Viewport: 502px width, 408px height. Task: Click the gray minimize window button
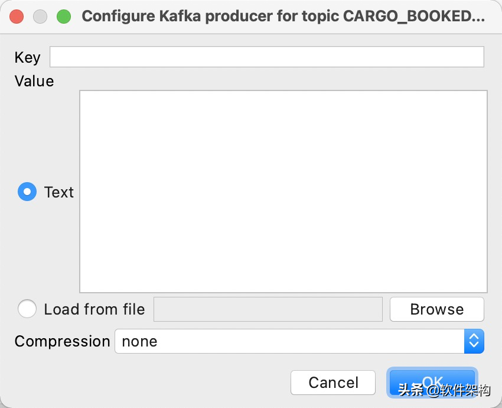tap(40, 17)
